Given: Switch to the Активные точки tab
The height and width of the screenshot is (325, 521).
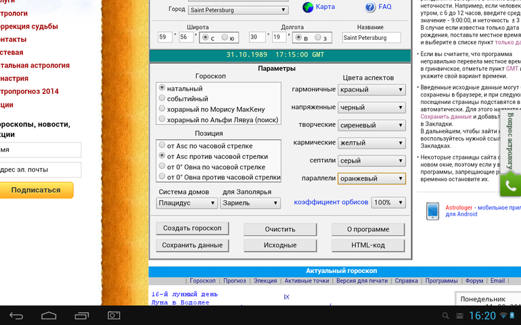Looking at the screenshot, I should [307, 280].
